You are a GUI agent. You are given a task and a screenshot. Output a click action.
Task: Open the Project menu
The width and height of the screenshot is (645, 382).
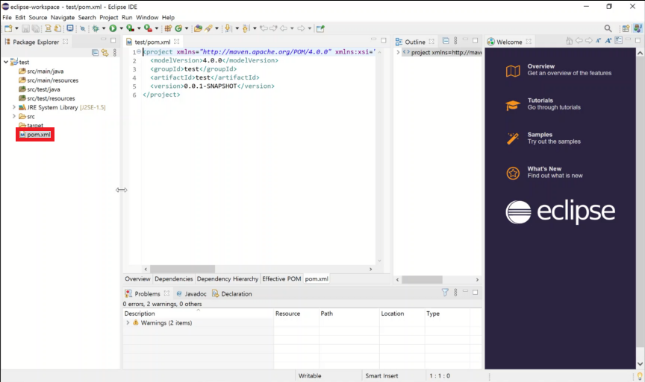pos(108,17)
